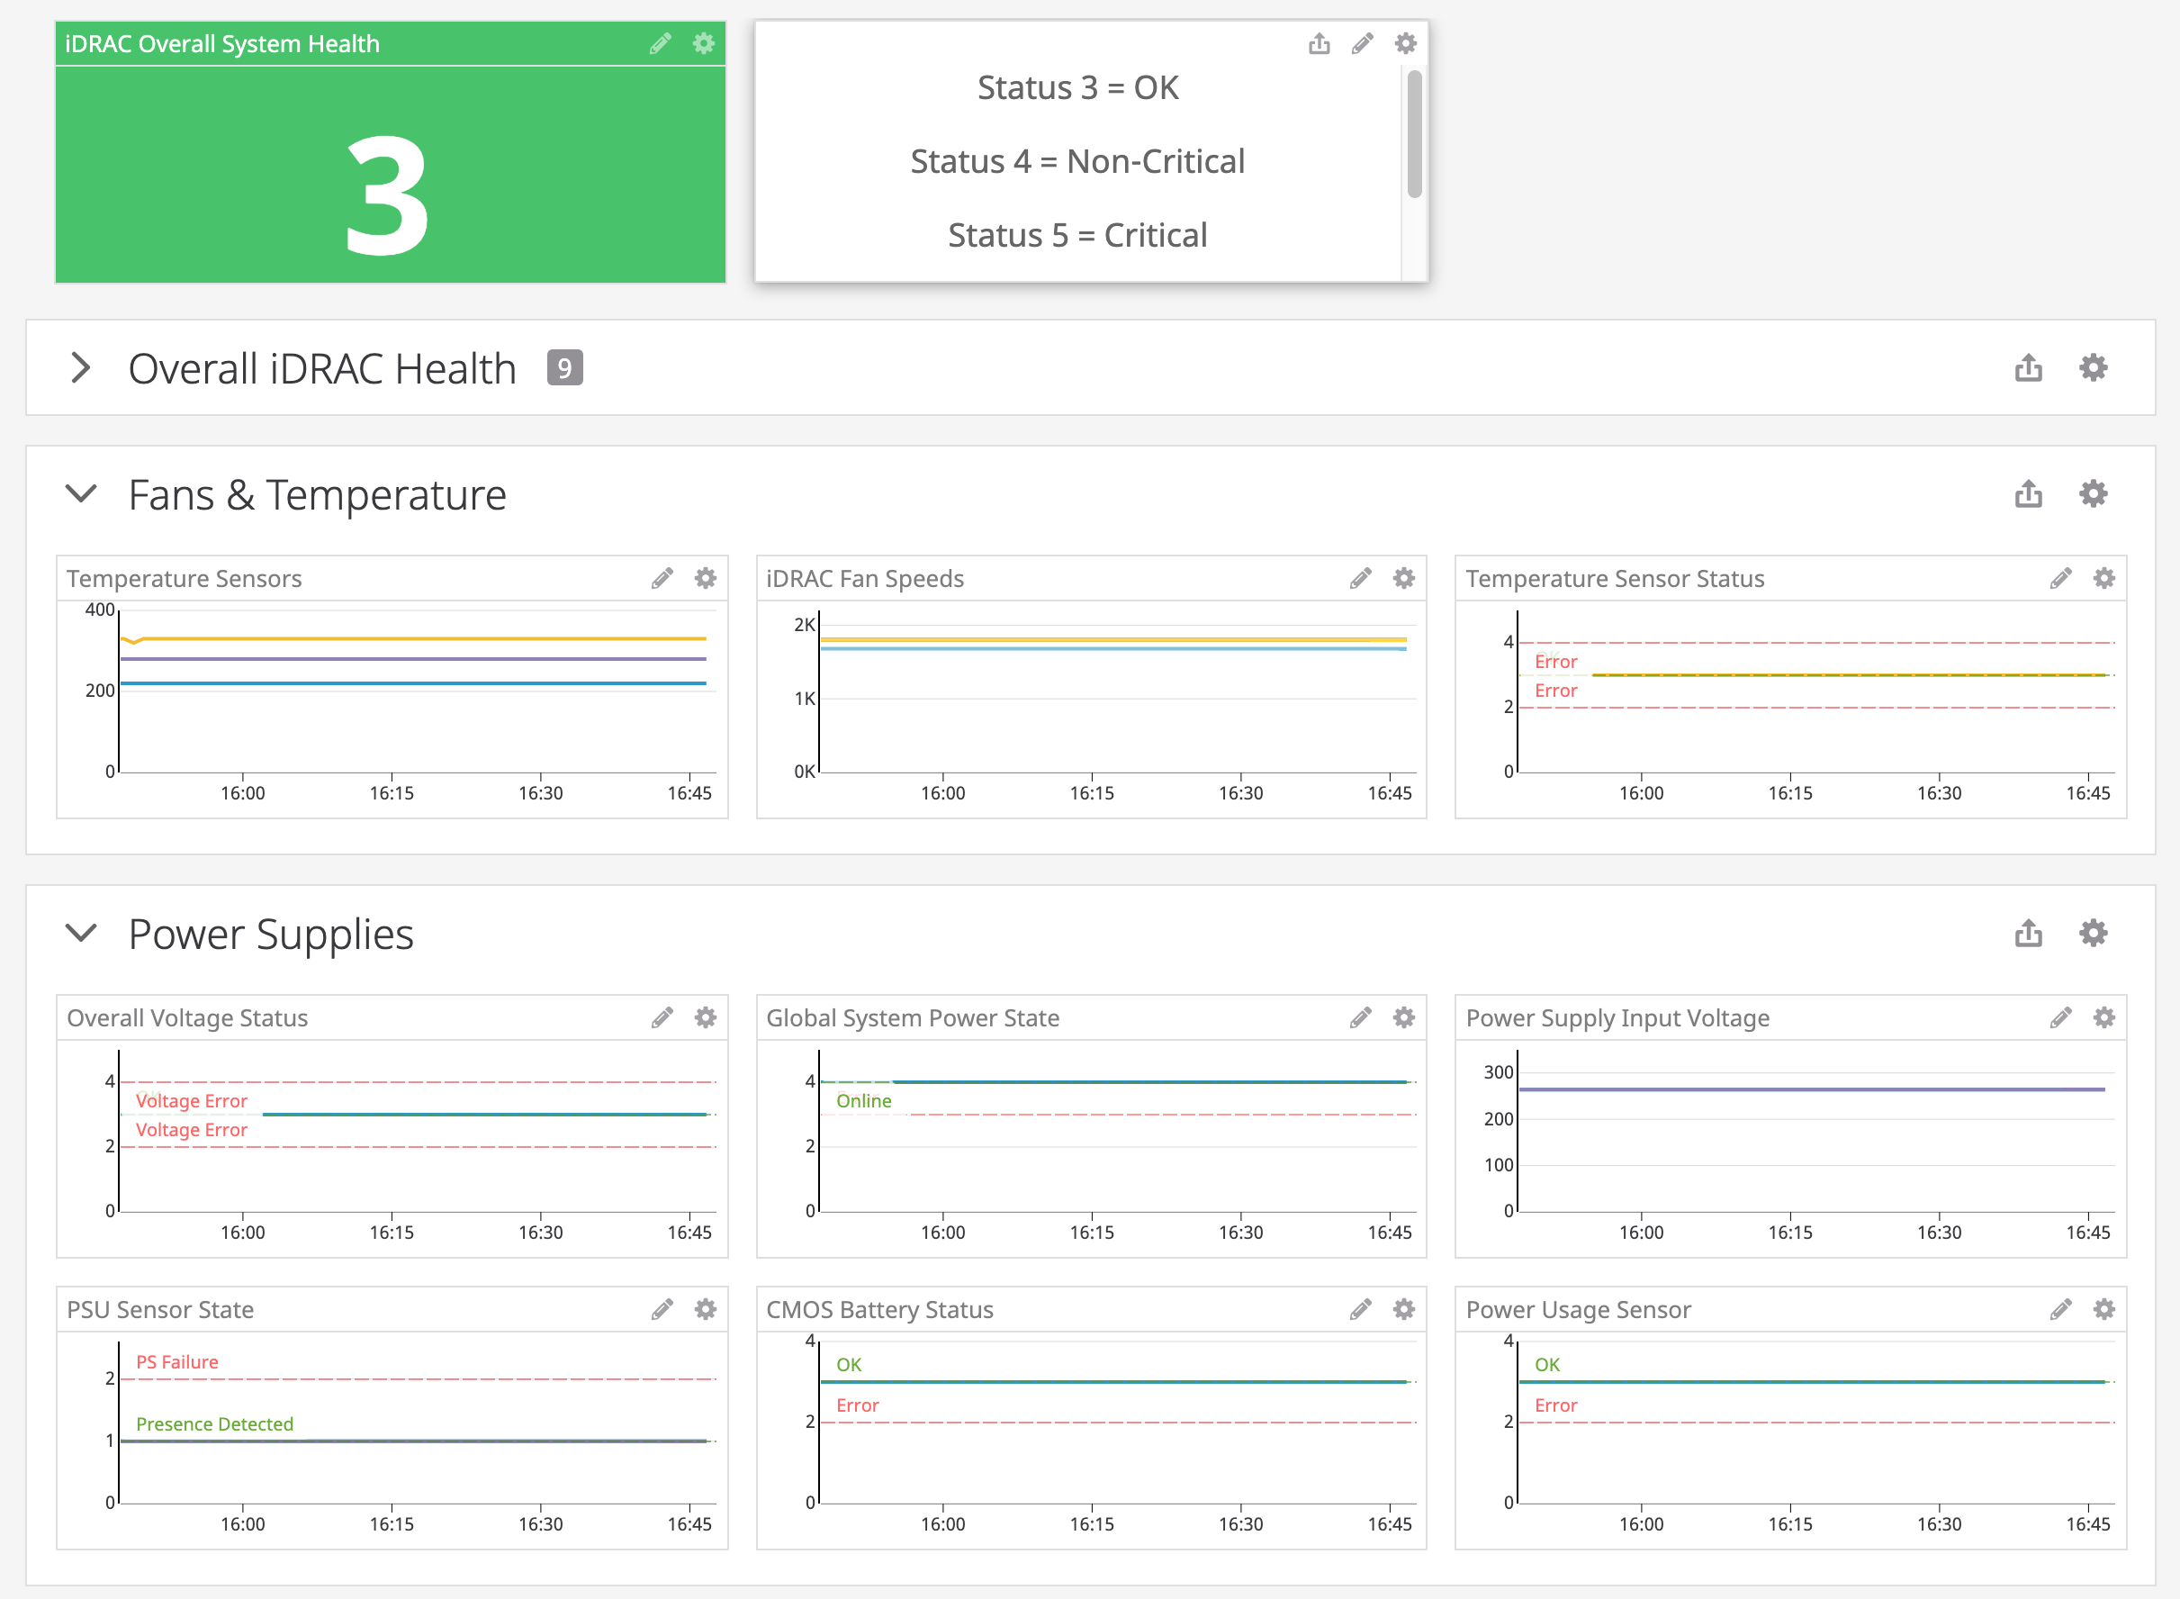Edit the Overall Voltage Status chart

click(x=662, y=1017)
